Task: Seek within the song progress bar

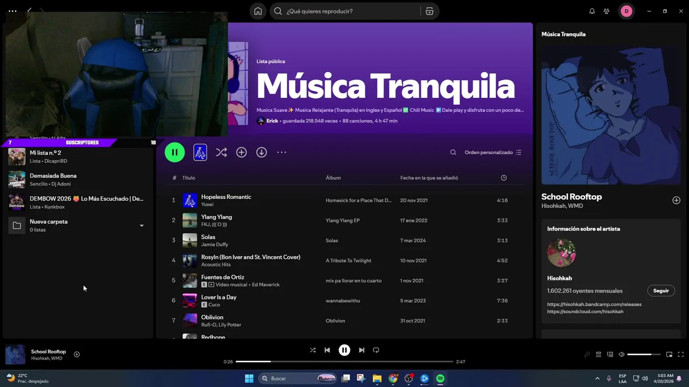Action: click(344, 362)
